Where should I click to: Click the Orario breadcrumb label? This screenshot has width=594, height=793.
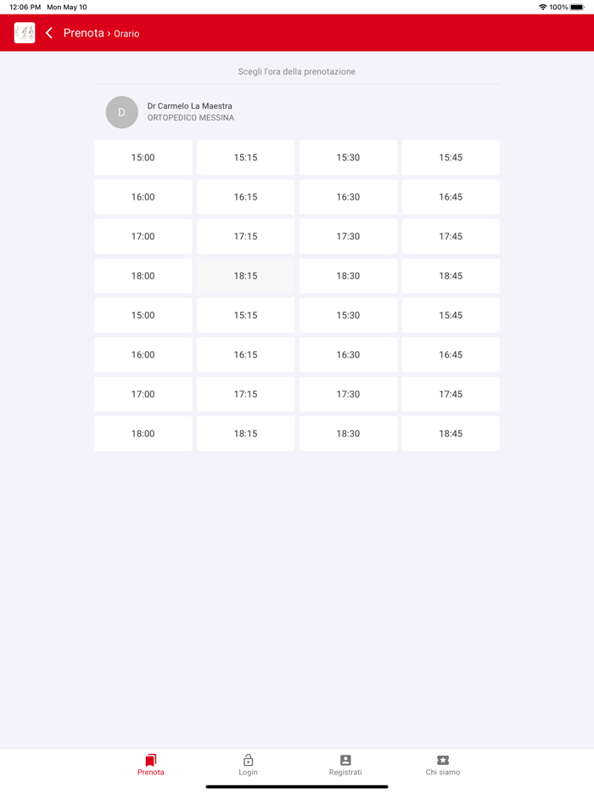tap(126, 34)
